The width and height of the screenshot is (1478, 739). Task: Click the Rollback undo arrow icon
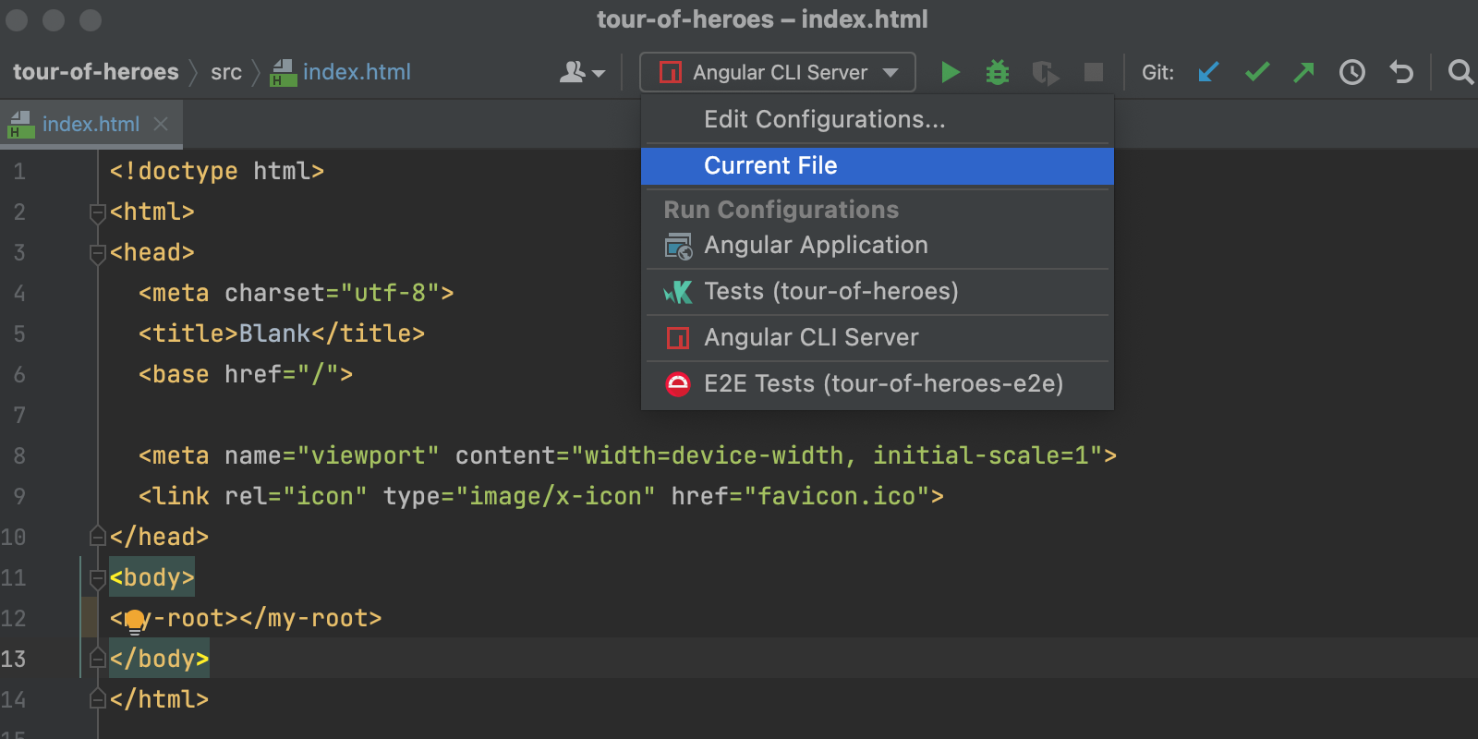click(x=1401, y=72)
